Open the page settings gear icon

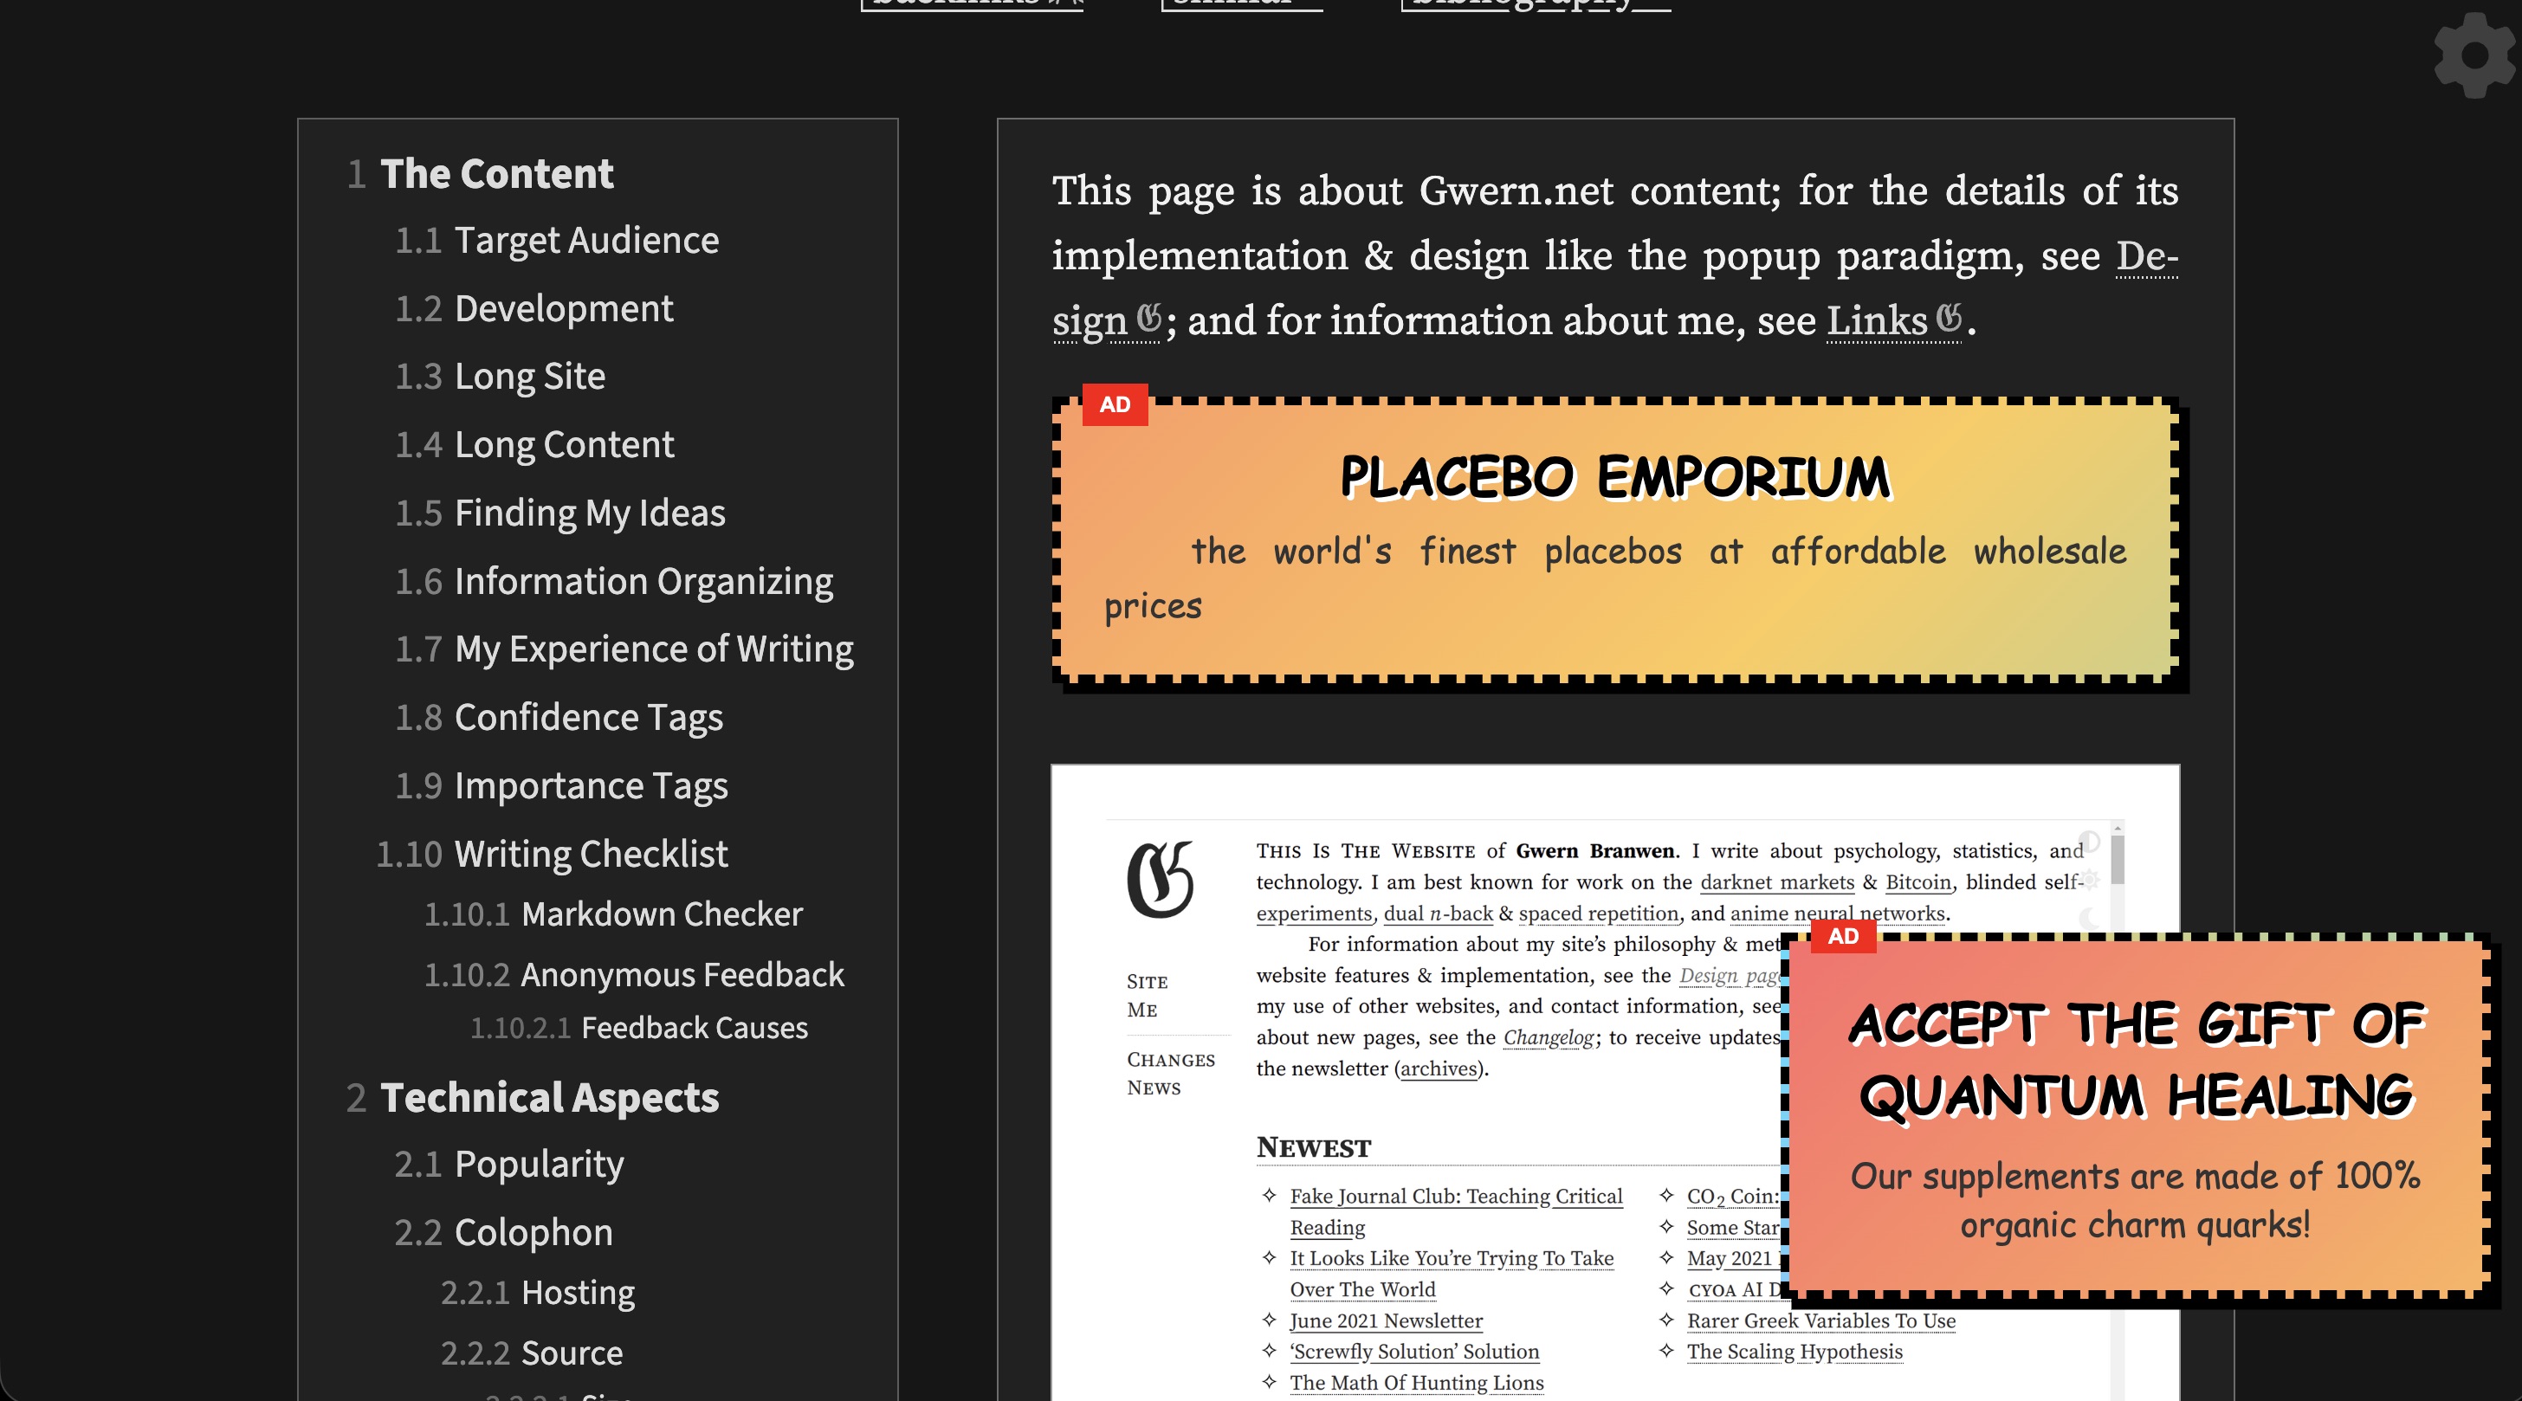click(x=2474, y=55)
